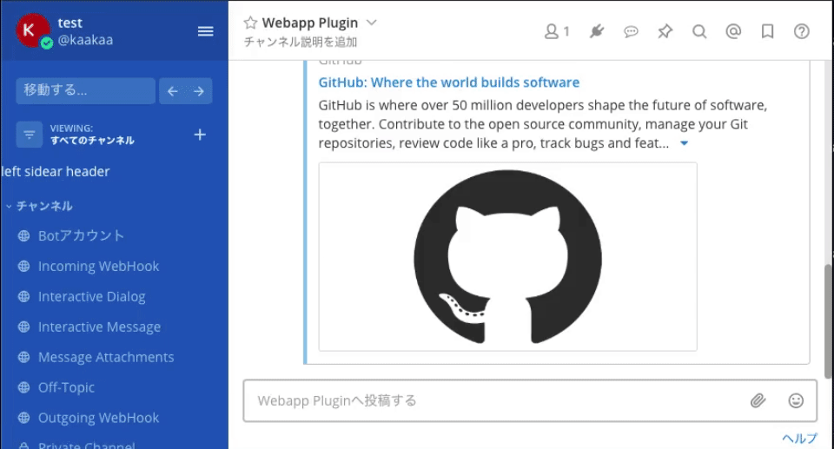Image resolution: width=834 pixels, height=449 pixels.
Task: Go forward in channel history
Action: click(x=199, y=91)
